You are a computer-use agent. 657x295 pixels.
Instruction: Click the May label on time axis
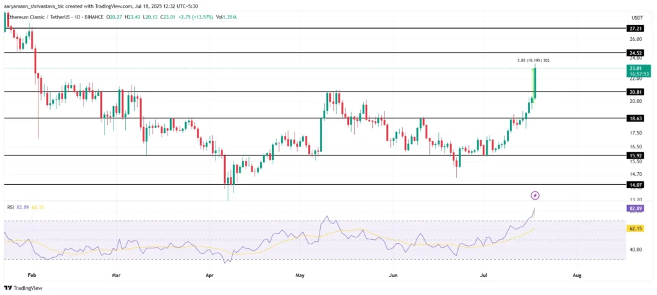(300, 275)
